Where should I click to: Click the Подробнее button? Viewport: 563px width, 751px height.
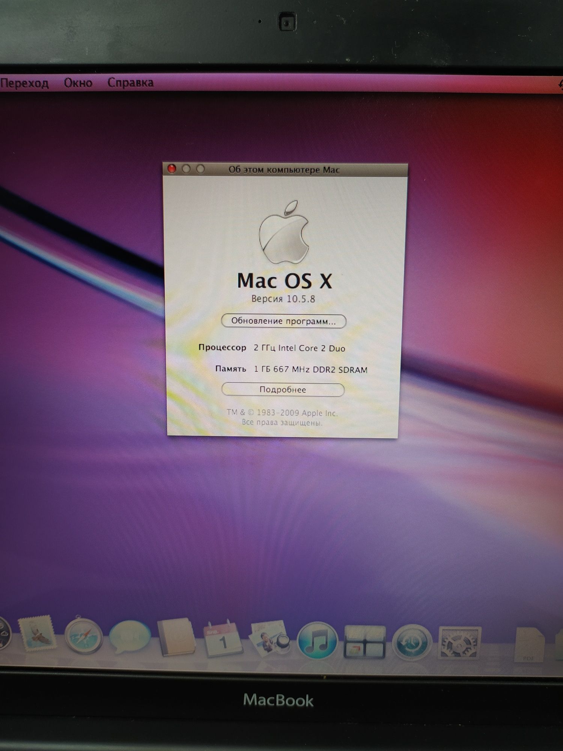283,389
